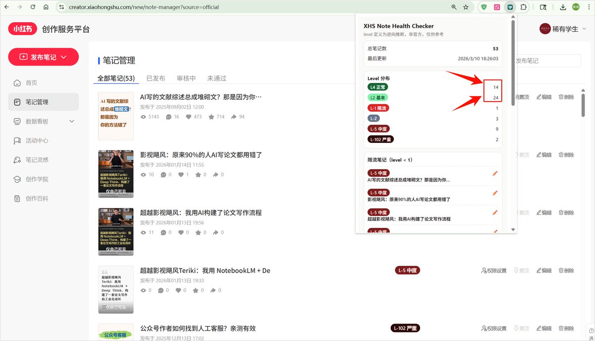Expand the 数据看板 sidebar submenu
This screenshot has height=341, width=595.
click(72, 121)
